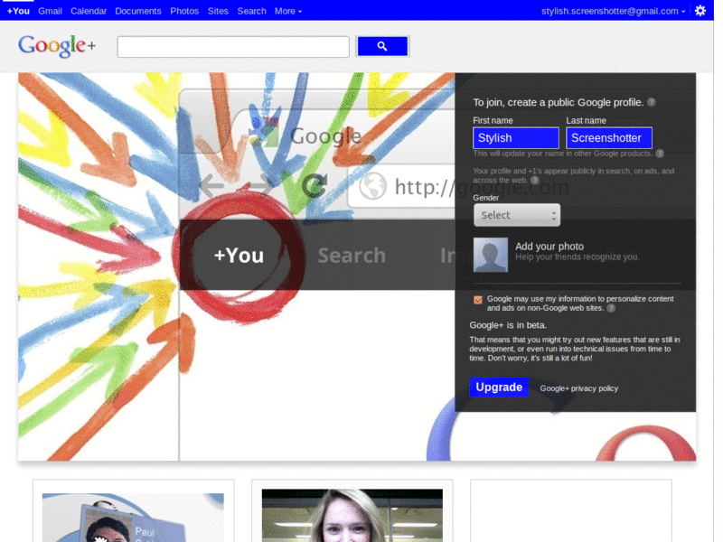Click help icon after name update note
723x542 pixels.
click(x=660, y=154)
